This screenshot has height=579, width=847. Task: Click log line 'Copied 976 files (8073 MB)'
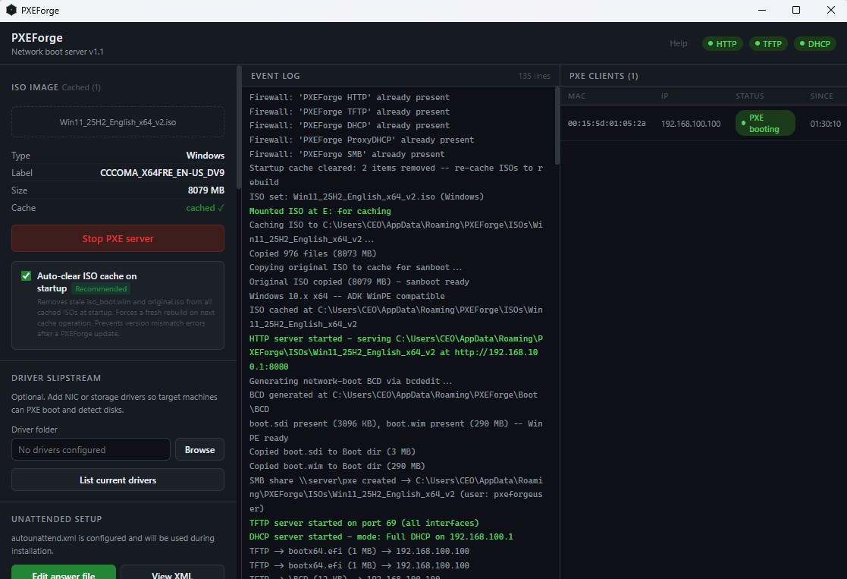[x=312, y=253]
